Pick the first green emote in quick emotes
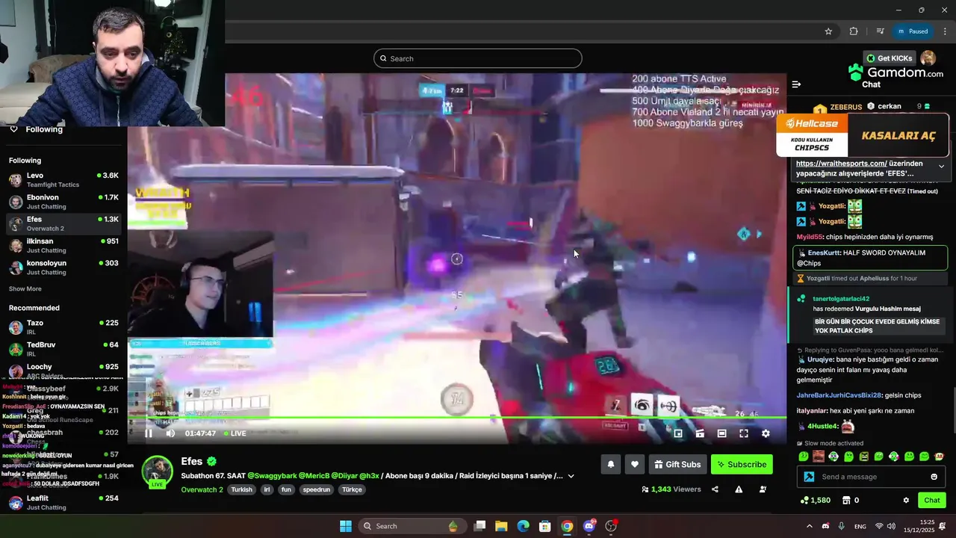956x538 pixels. [804, 457]
